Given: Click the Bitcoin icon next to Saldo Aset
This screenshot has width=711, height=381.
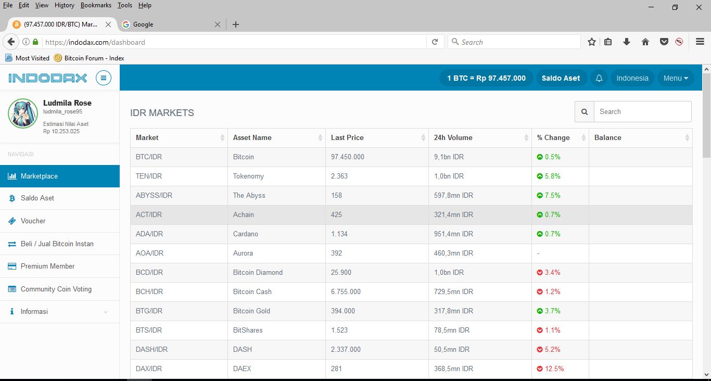Looking at the screenshot, I should click(12, 198).
